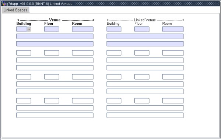Click the bold 'Venue' section heading

55,20
